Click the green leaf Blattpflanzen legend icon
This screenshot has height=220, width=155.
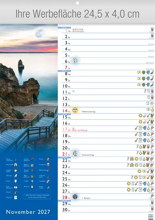32,176
